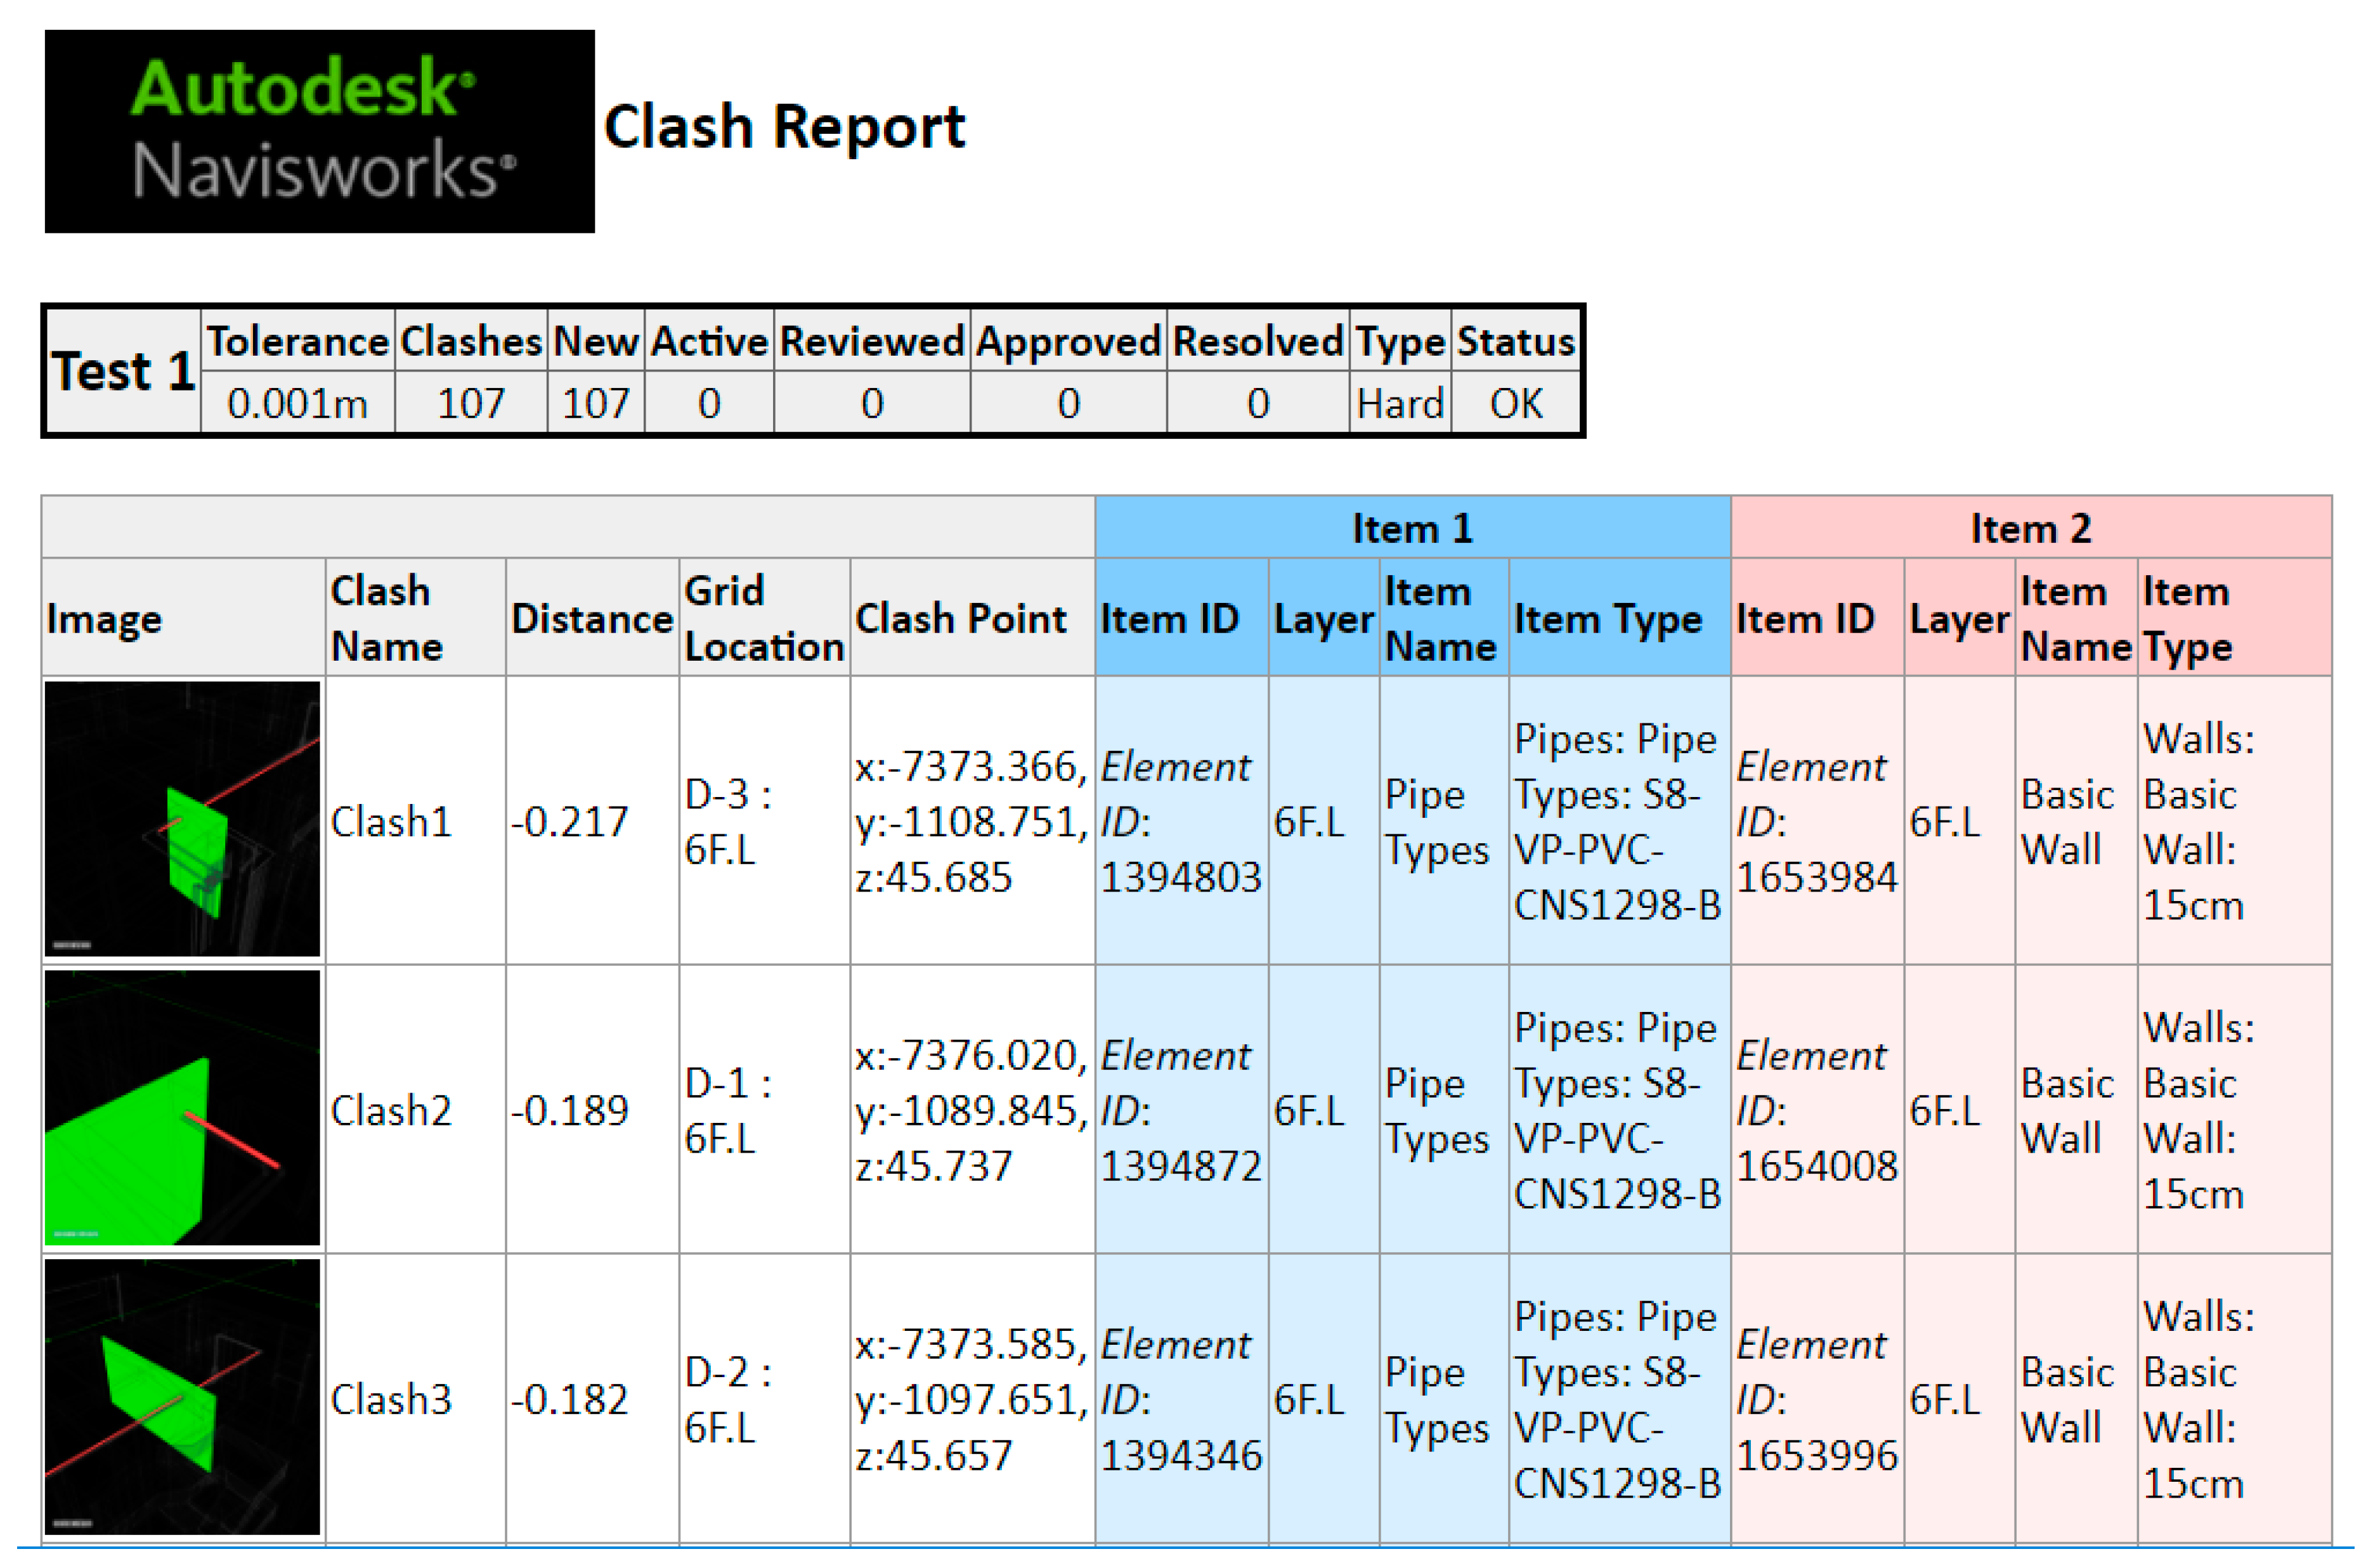2373x1568 pixels.
Task: Click the Clash2 name cell
Action: (391, 1110)
